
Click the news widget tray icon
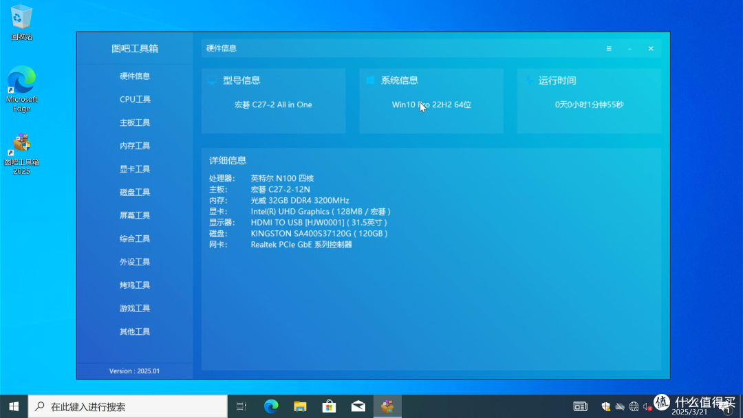pyautogui.click(x=581, y=406)
